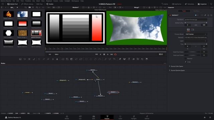Add a Blur node from toolbar
The width and height of the screenshot is (214, 120).
pyautogui.click(x=57, y=59)
